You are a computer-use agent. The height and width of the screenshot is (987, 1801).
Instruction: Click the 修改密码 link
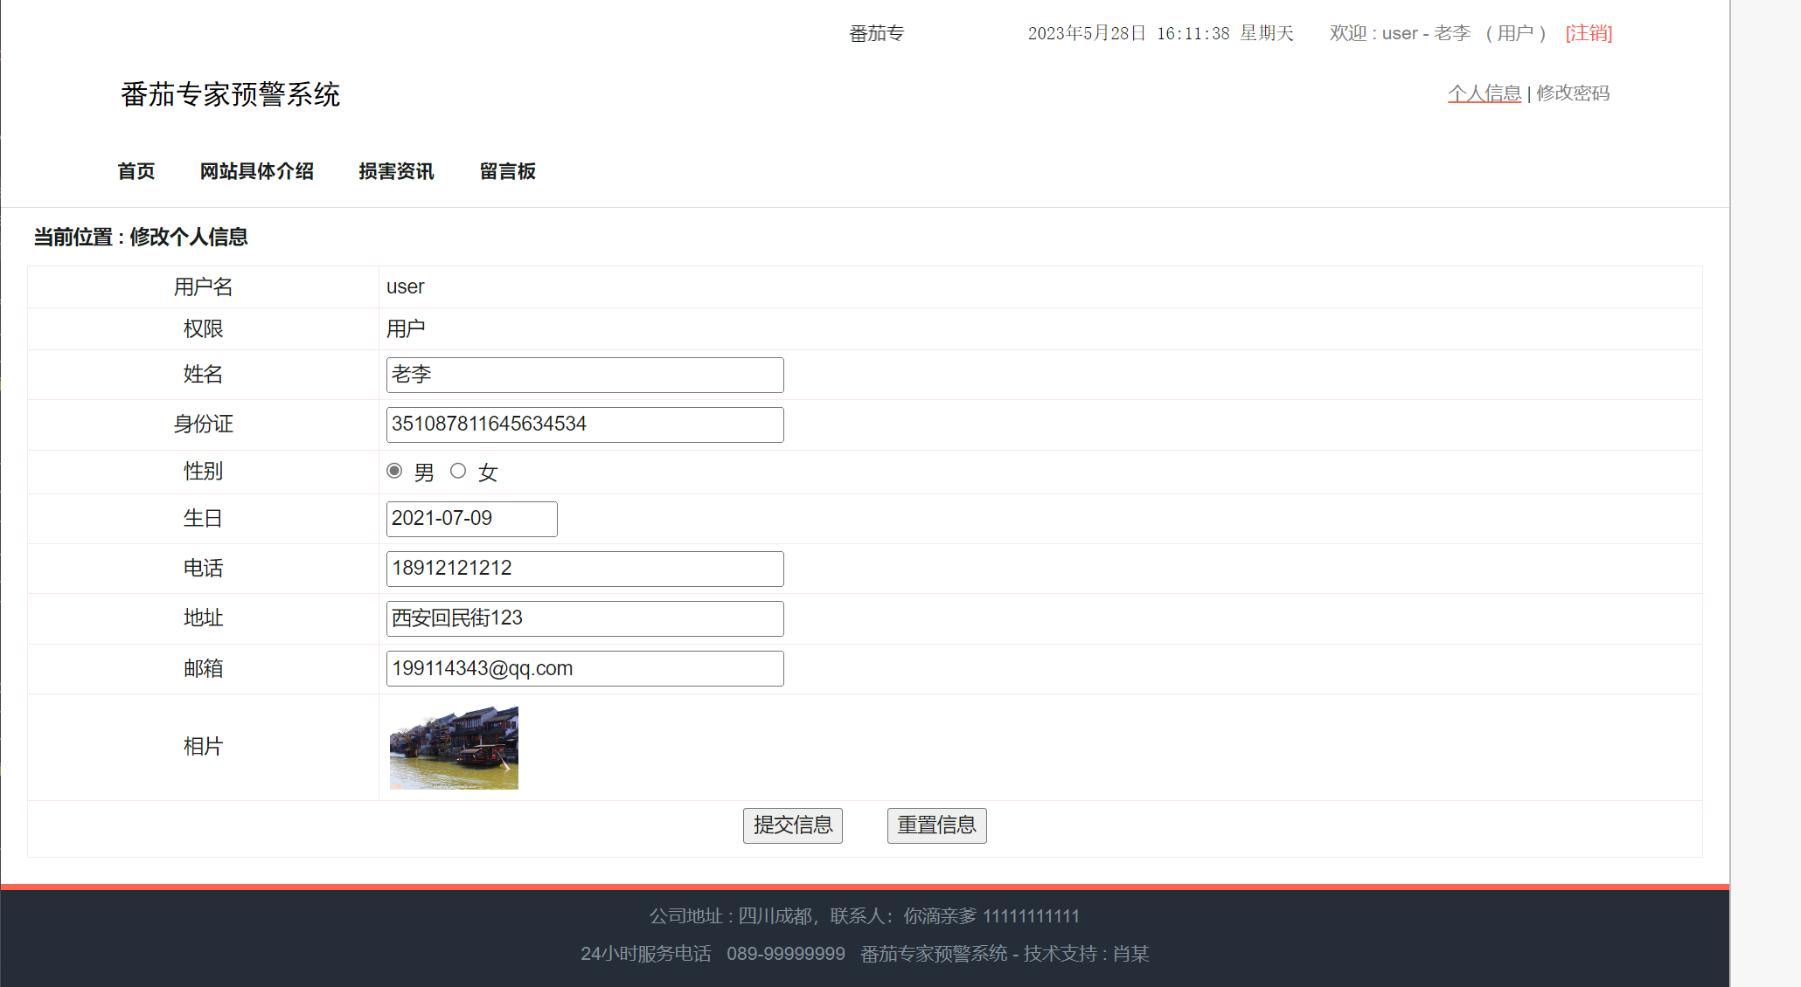tap(1573, 93)
